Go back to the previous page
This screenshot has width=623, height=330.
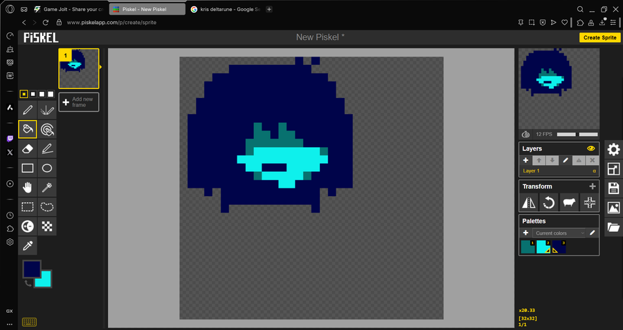click(x=24, y=23)
